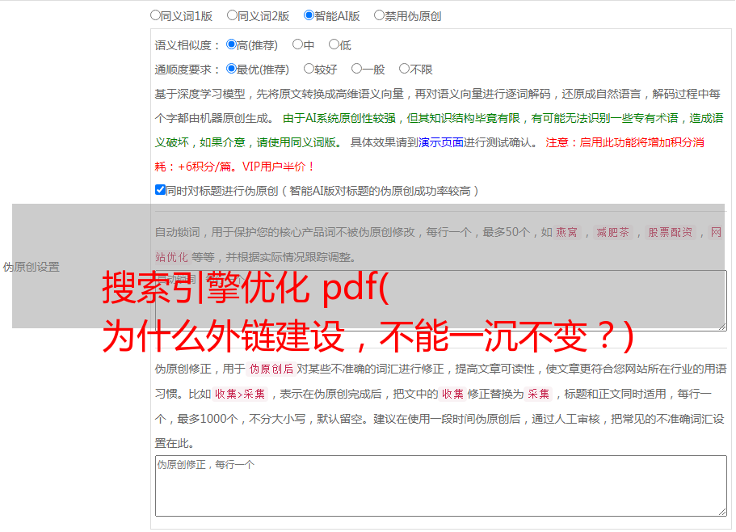Select the 同义词1版 radio option
This screenshot has width=736, height=532.
tap(155, 15)
